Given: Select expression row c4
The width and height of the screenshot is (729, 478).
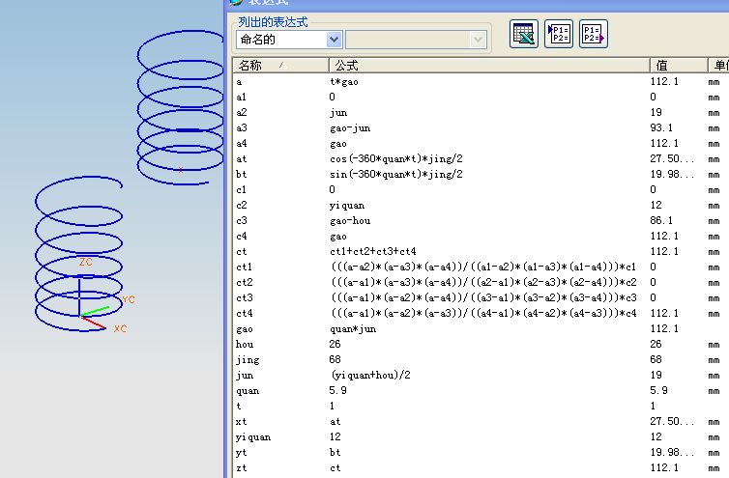Looking at the screenshot, I should point(481,236).
